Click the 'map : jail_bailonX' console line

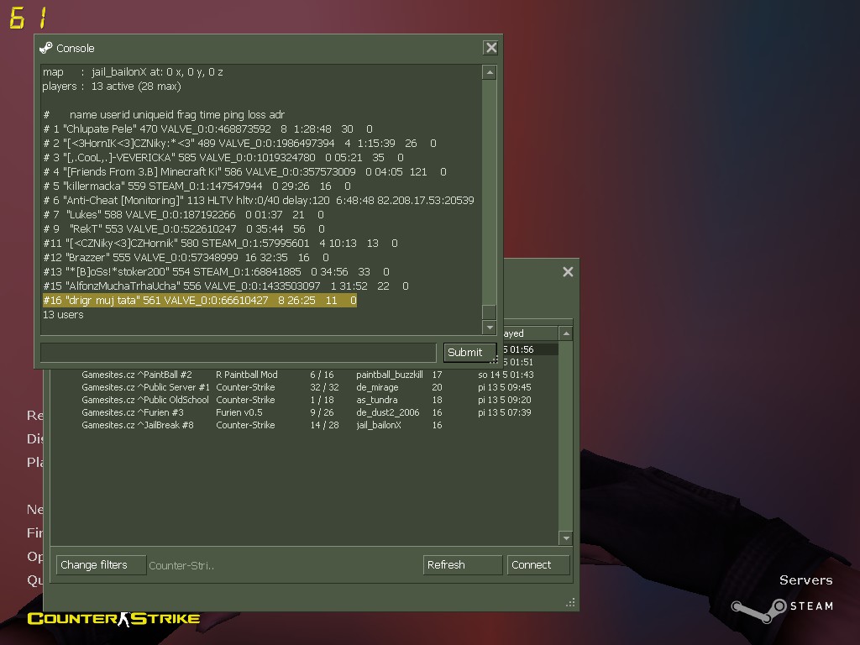click(133, 72)
